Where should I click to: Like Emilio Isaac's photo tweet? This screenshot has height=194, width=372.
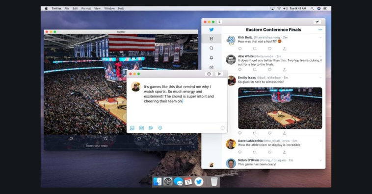tap(269, 133)
